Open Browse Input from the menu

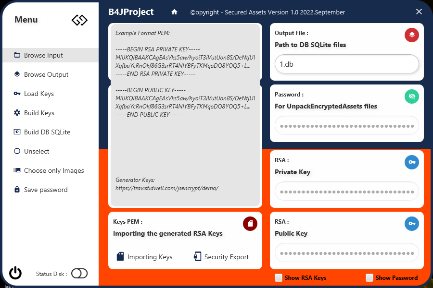43,55
